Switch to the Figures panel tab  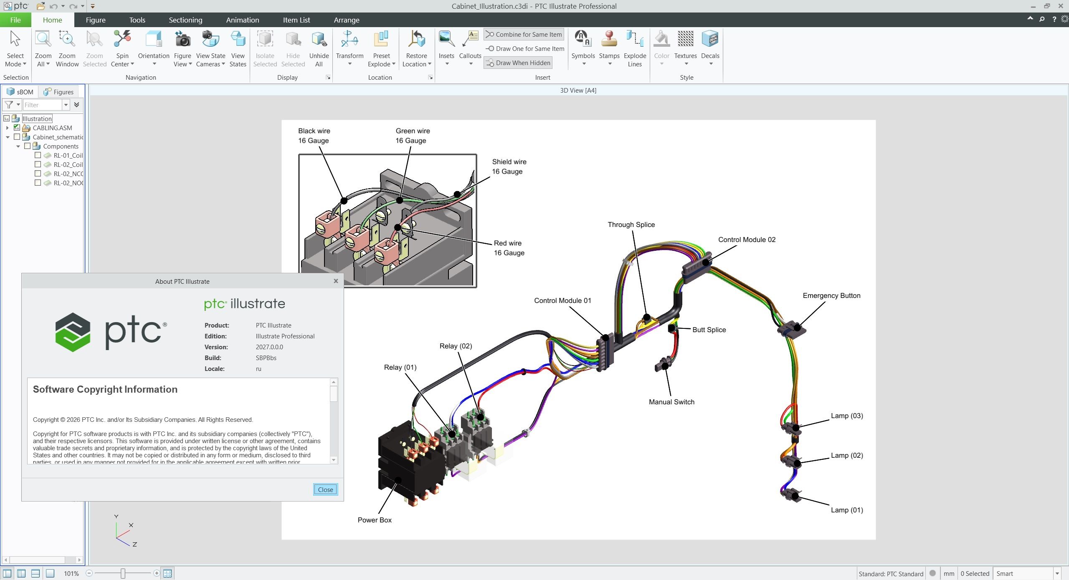point(59,92)
